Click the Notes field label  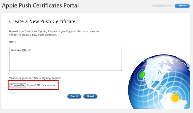coord(13,42)
